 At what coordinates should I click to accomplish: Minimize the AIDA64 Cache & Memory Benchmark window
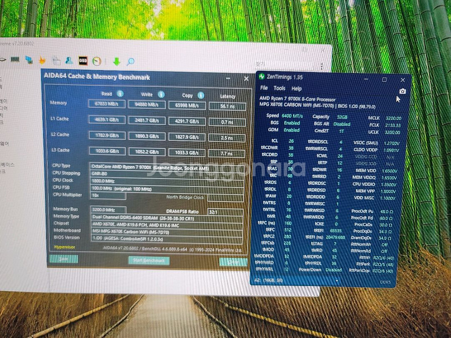(x=228, y=78)
